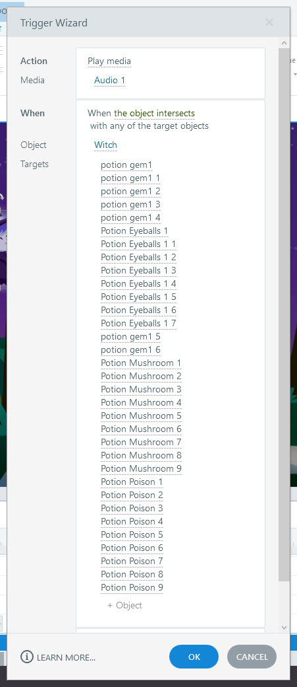This screenshot has width=297, height=687.
Task: Select target Potion Eyeballs 1 7
Action: pos(138,323)
